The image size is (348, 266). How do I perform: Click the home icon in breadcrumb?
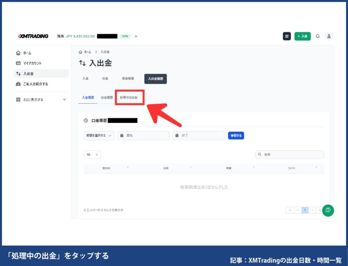tap(80, 52)
